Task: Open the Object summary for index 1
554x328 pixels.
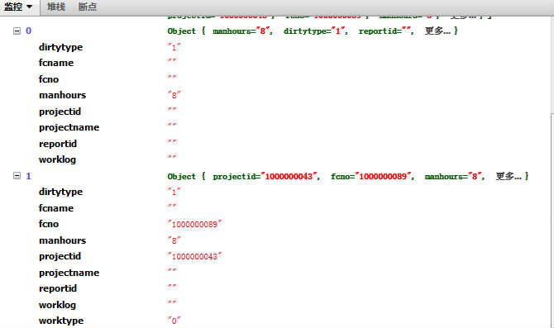Action: click(x=348, y=176)
